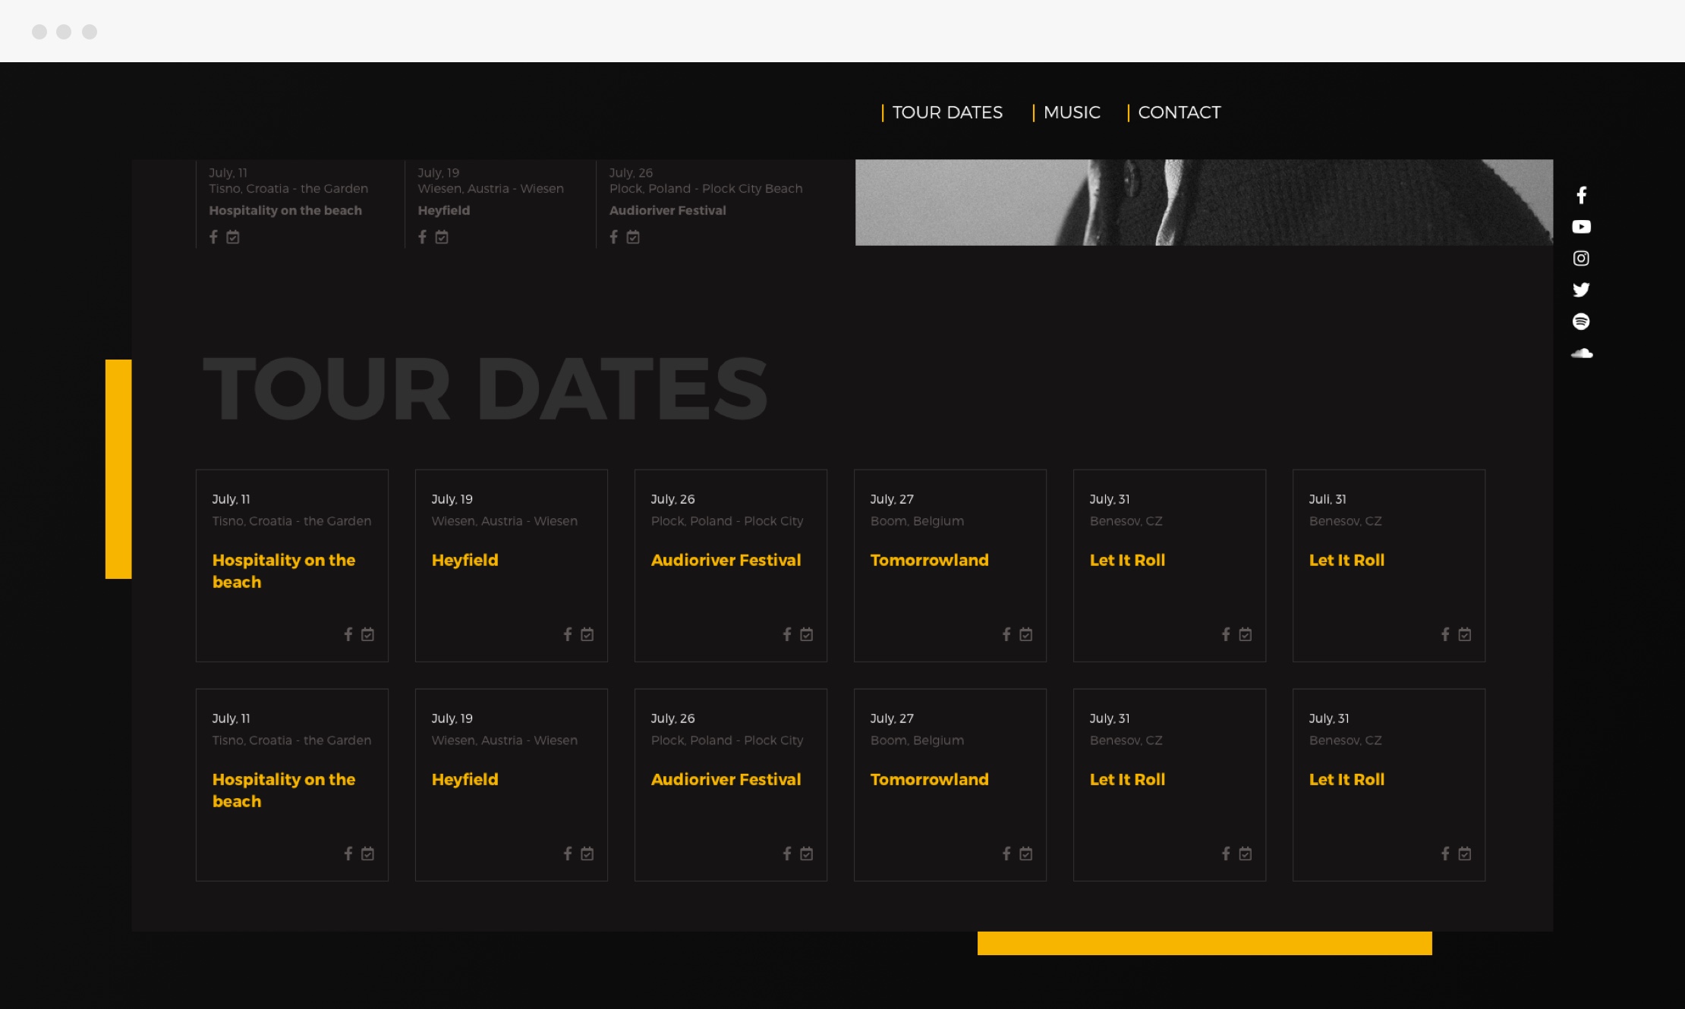Click Facebook icon on bottom-row Hospitality on the beach card
Image resolution: width=1685 pixels, height=1009 pixels.
click(x=348, y=853)
